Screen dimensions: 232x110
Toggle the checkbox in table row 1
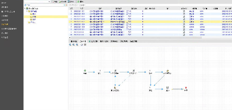(184, 11)
